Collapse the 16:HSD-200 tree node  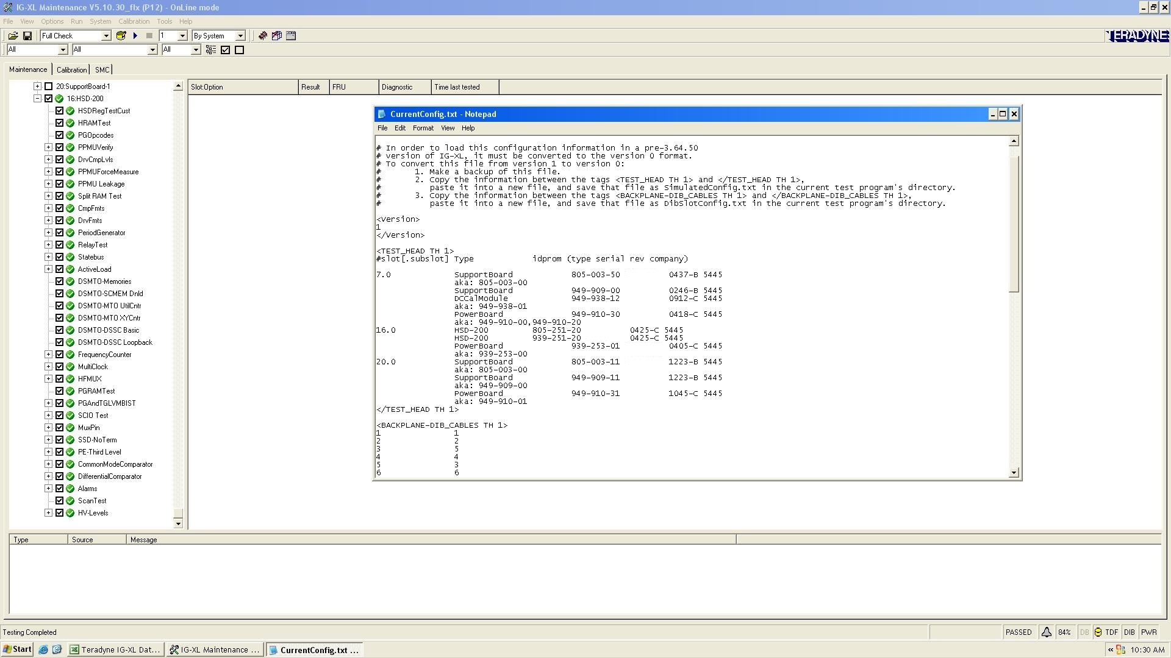[x=37, y=99]
